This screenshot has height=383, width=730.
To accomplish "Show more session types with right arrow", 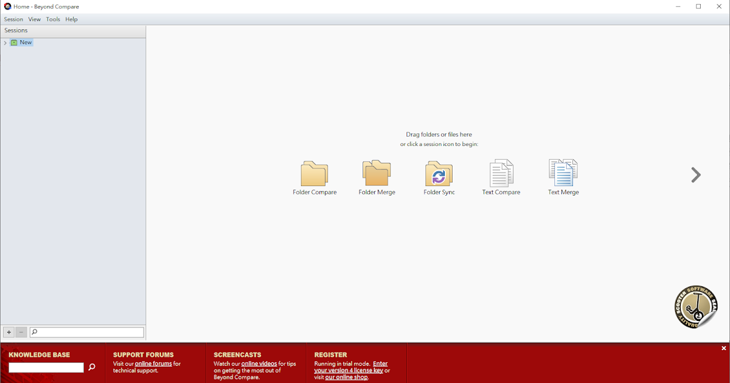I will (696, 175).
